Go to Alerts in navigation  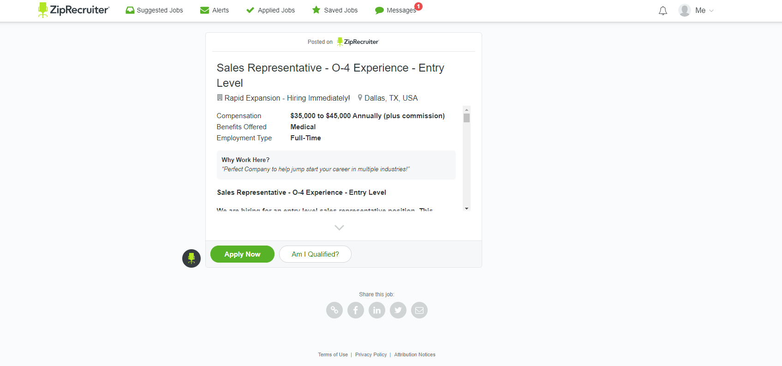point(215,10)
